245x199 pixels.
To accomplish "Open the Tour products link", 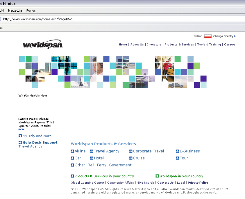I will [184, 158].
